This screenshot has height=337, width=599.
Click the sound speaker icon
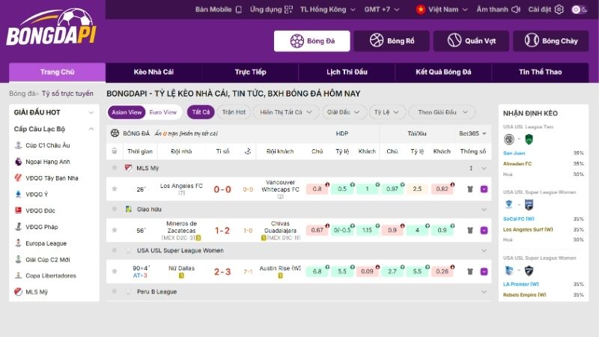[x=516, y=10]
